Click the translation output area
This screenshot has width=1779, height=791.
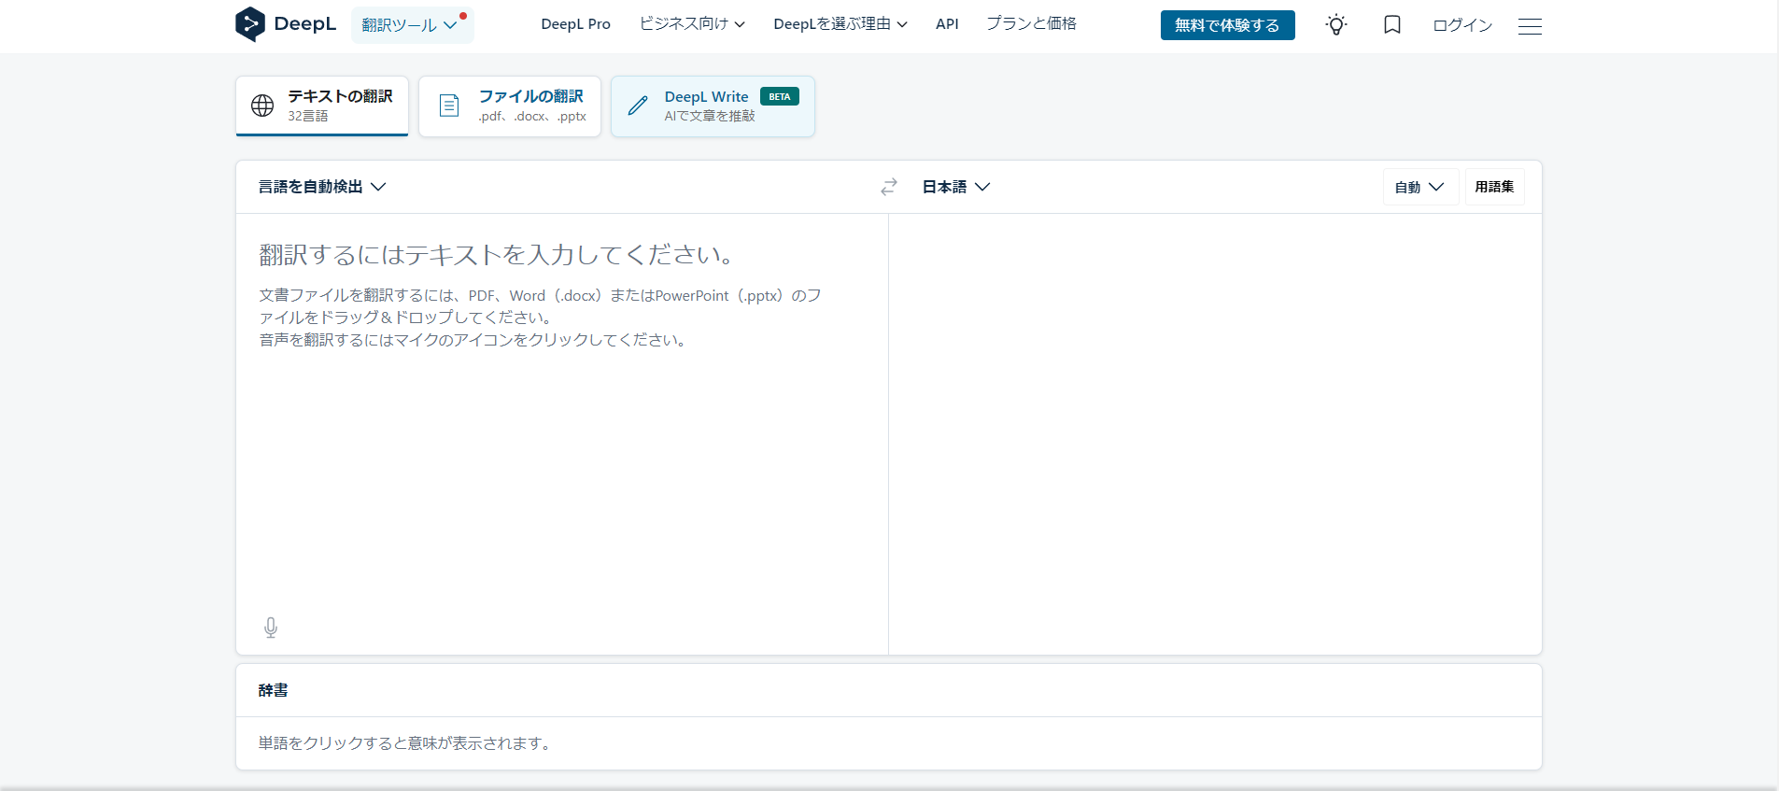[x=1215, y=434]
